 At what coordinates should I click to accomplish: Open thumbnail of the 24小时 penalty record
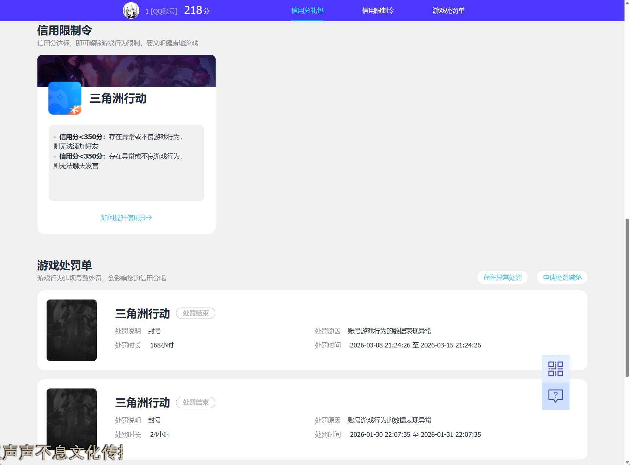(72, 419)
